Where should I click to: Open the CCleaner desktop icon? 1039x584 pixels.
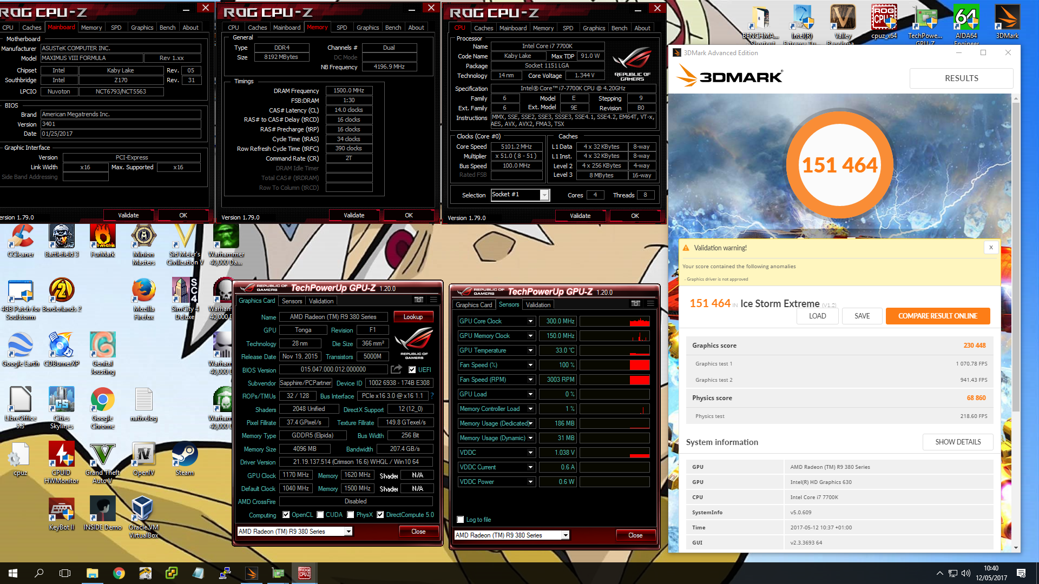(x=21, y=241)
